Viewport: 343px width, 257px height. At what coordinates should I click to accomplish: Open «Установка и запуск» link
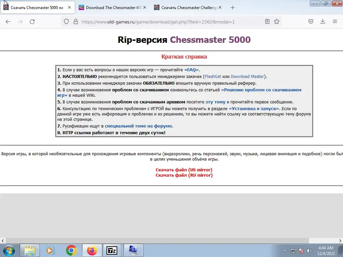(x=254, y=109)
